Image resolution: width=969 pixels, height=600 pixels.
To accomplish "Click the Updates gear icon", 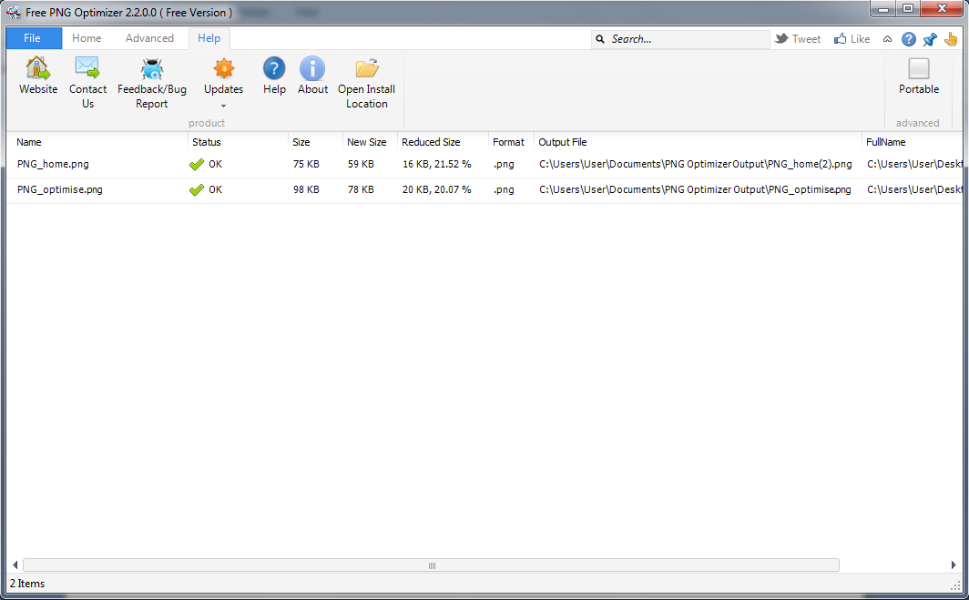I will coord(224,68).
